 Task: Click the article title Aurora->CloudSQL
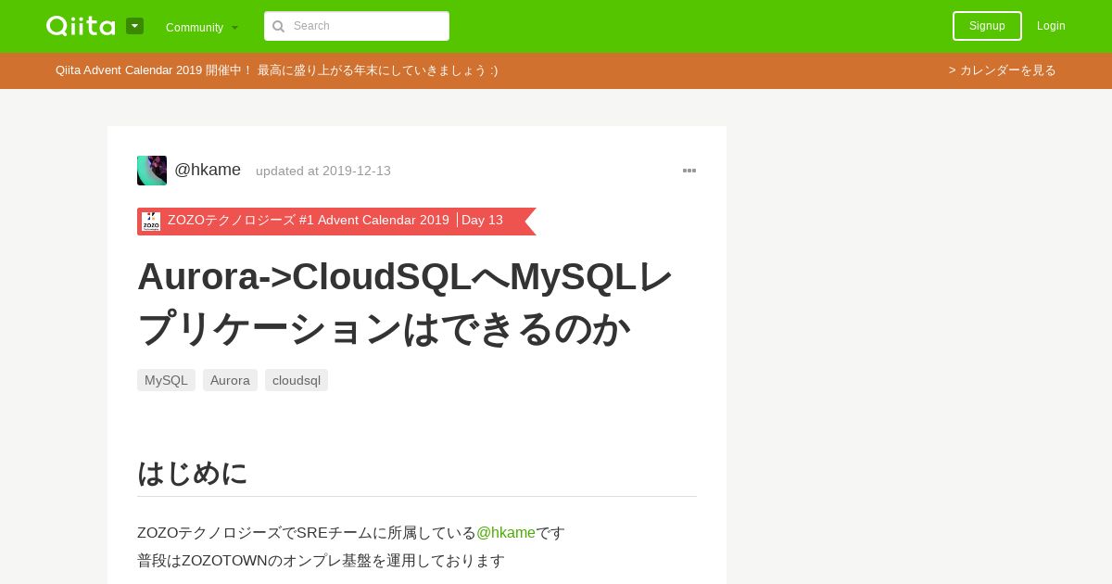click(x=405, y=302)
